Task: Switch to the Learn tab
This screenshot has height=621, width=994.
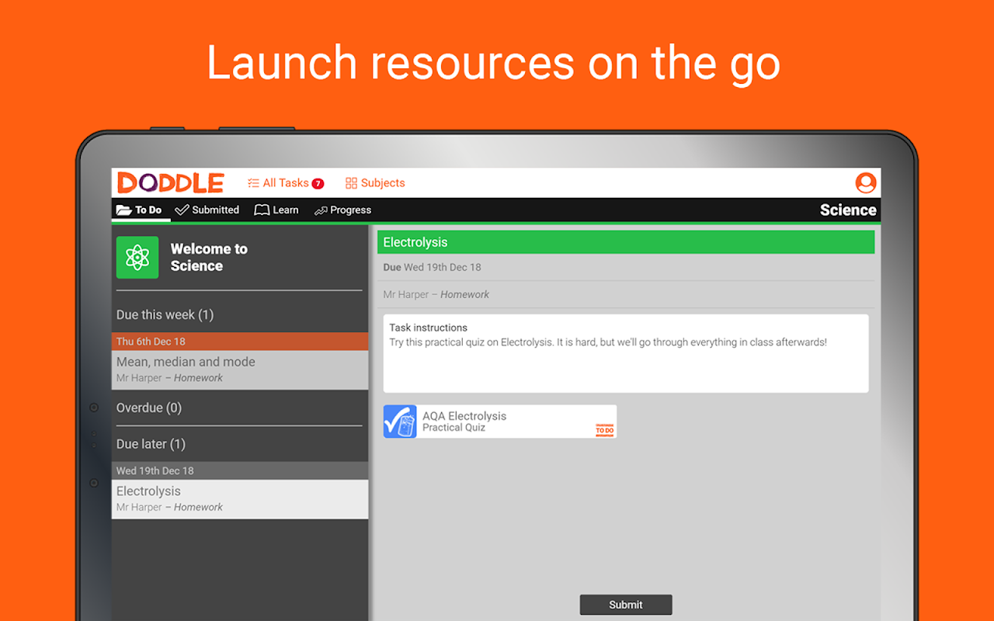Action: (276, 210)
